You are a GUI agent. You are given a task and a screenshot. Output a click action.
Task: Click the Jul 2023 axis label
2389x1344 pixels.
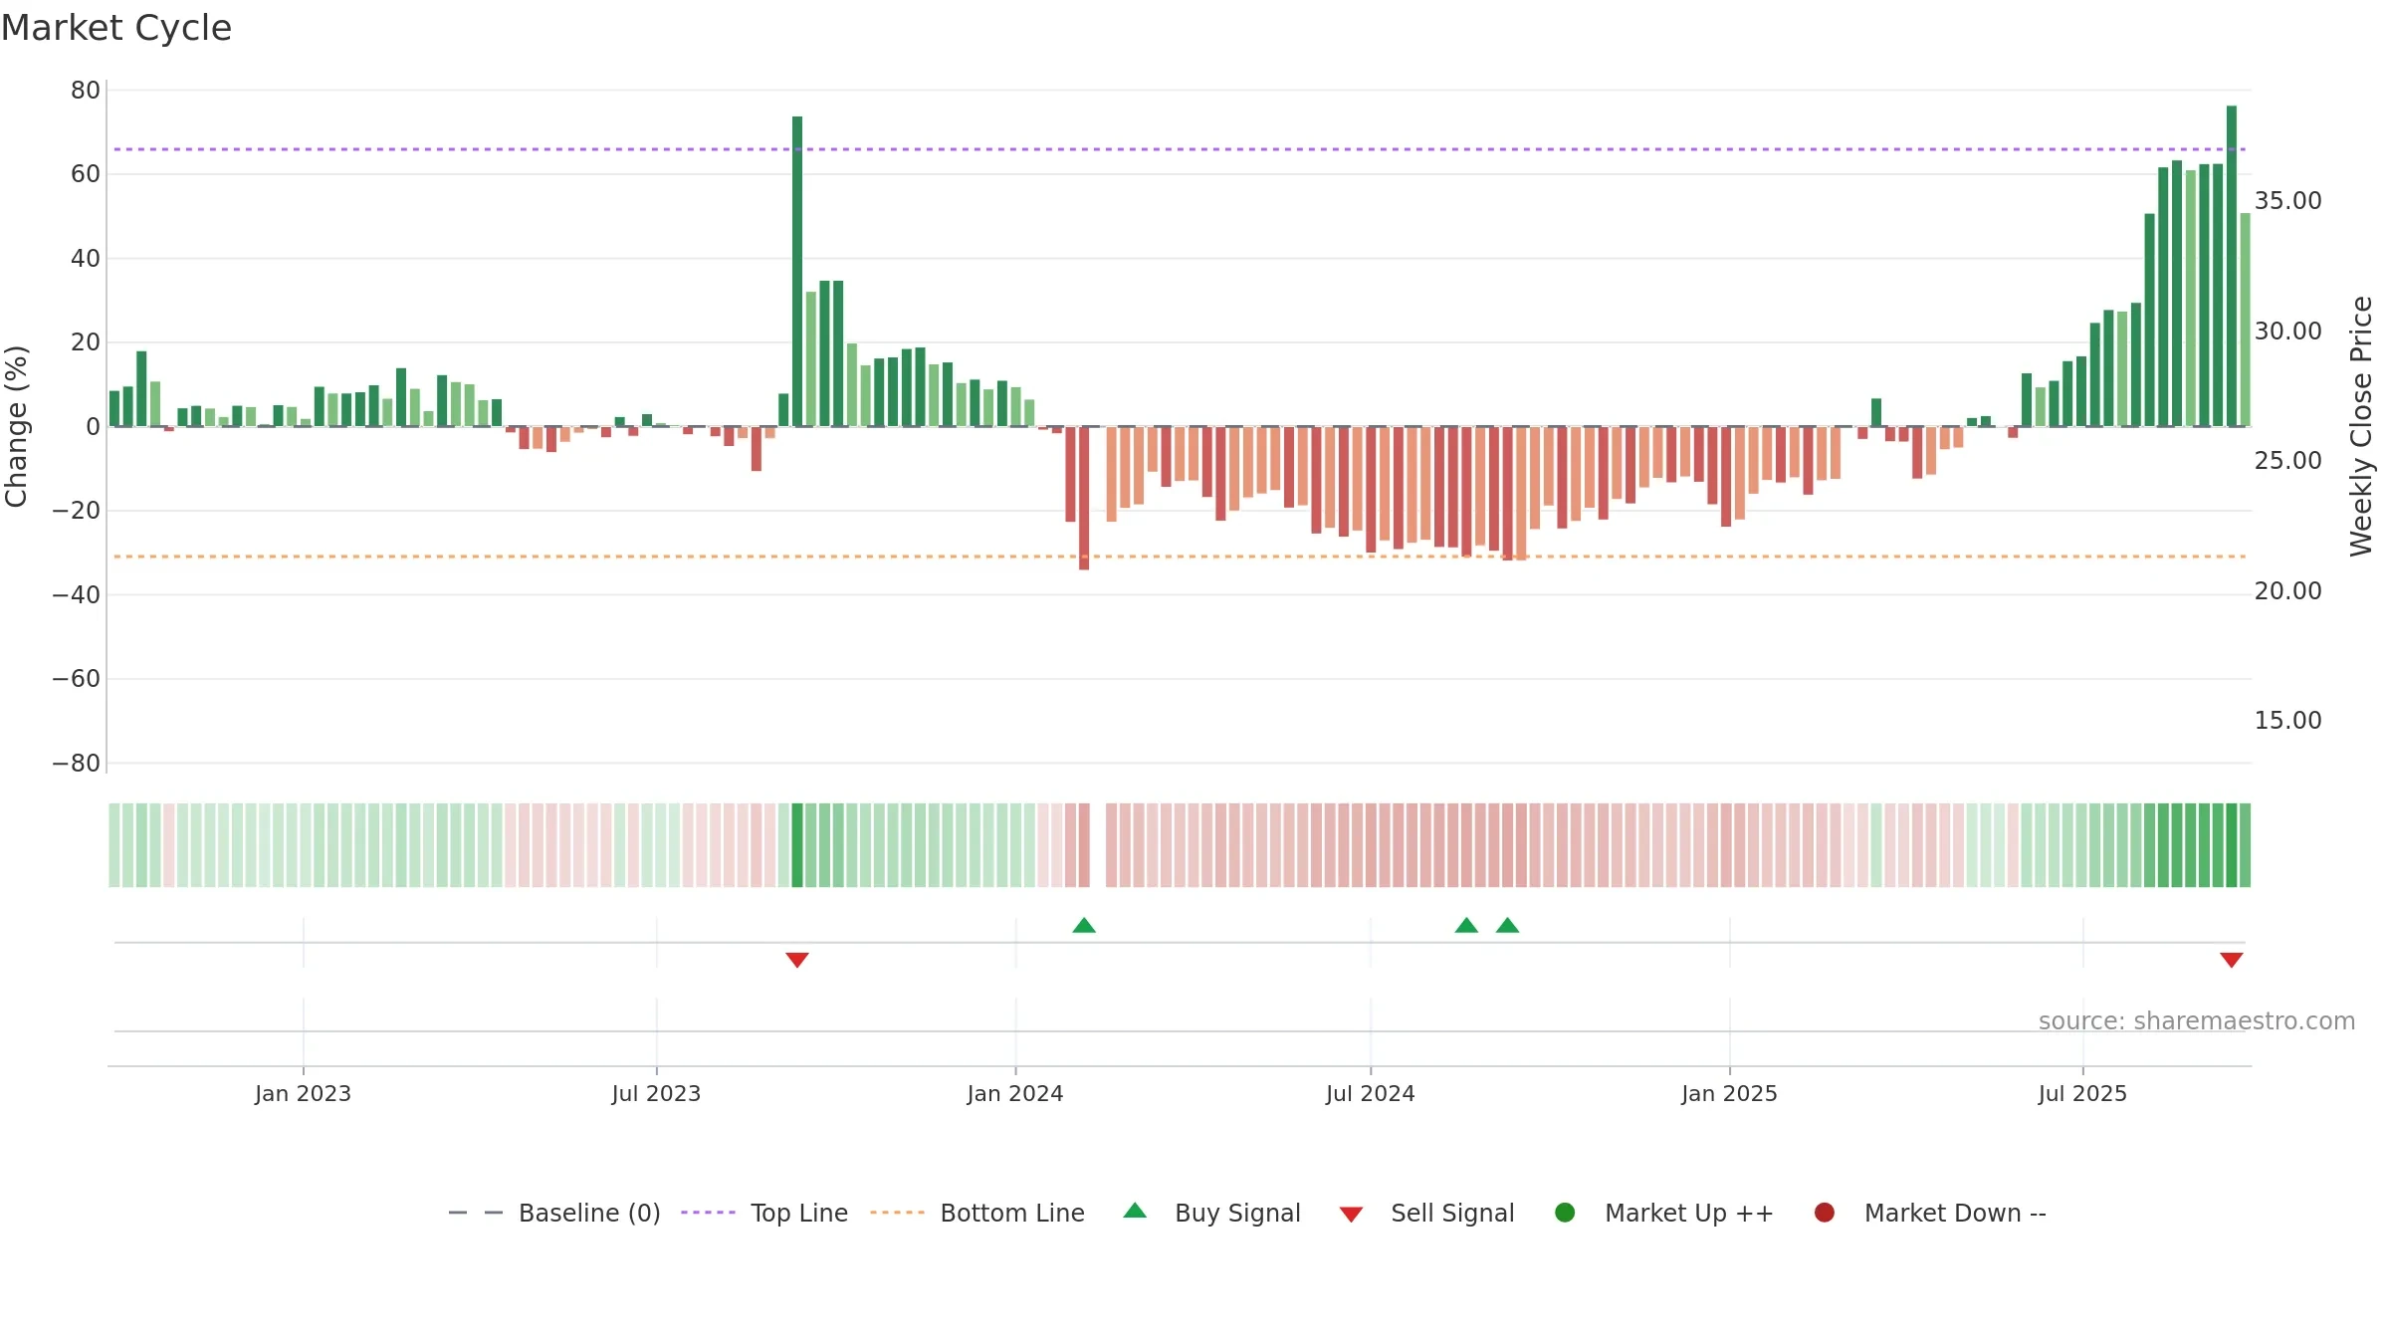(656, 1093)
